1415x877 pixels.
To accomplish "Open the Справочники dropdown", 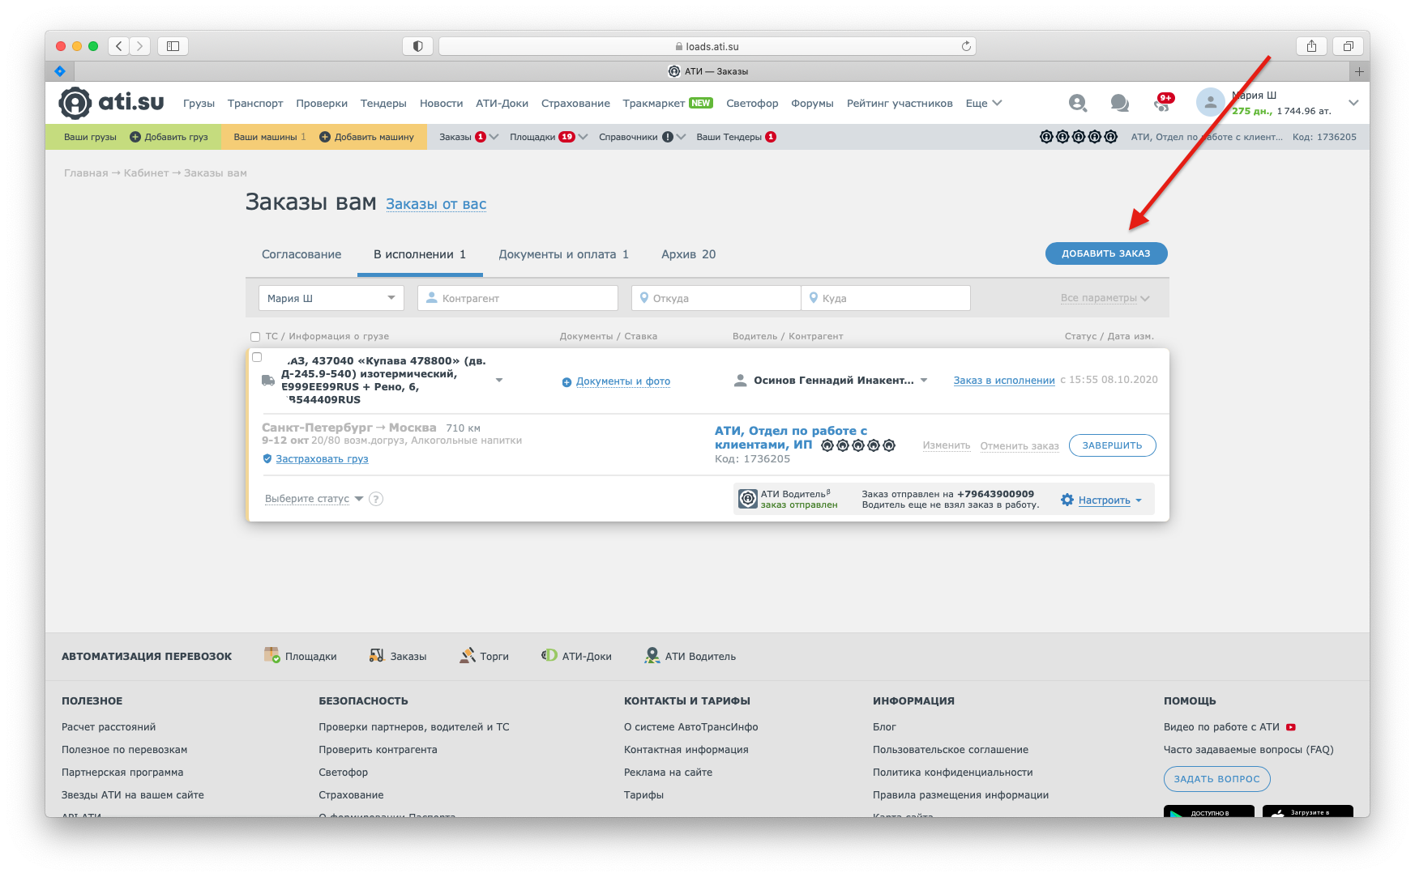I will point(643,137).
